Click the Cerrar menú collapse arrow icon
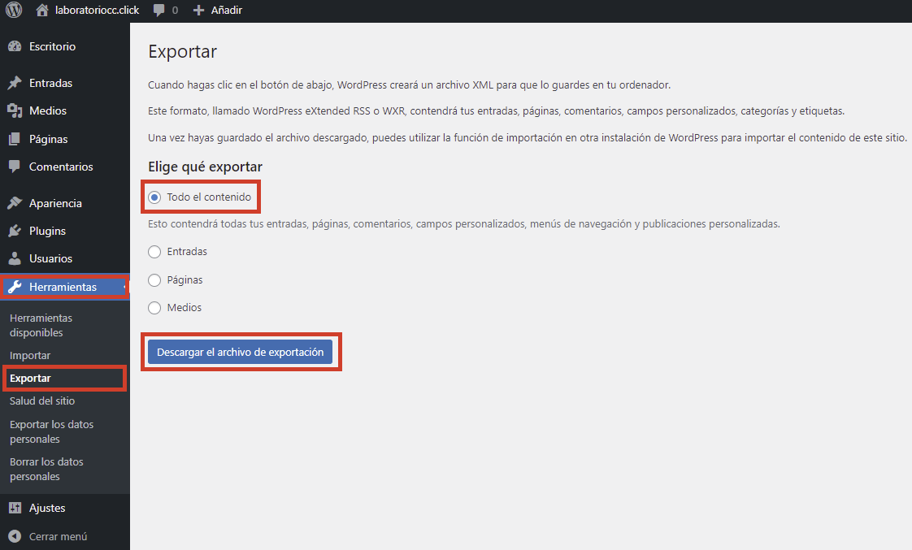Viewport: 912px width, 550px height. (x=15, y=536)
